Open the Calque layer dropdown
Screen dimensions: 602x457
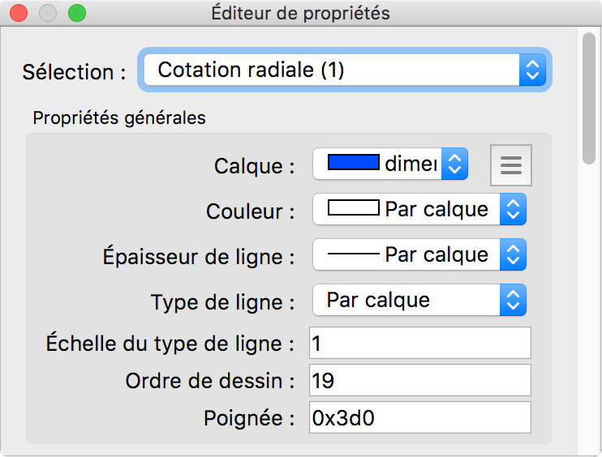[389, 164]
